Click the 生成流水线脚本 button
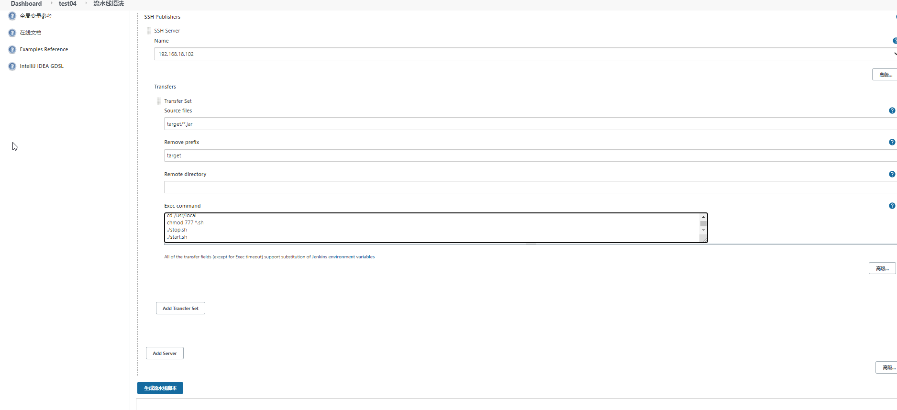897x410 pixels. coord(160,388)
